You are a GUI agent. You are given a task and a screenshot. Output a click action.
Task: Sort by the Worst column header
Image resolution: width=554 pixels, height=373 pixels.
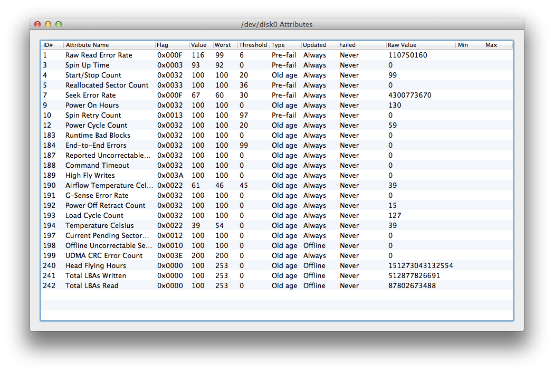pyautogui.click(x=225, y=45)
